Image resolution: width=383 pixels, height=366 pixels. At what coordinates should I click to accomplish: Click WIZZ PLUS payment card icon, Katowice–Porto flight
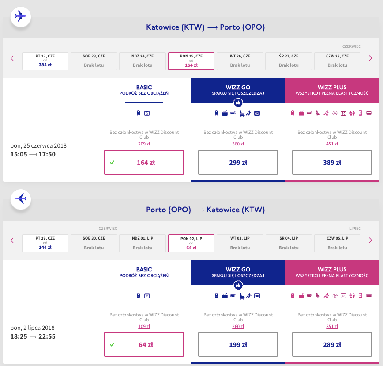click(x=369, y=113)
